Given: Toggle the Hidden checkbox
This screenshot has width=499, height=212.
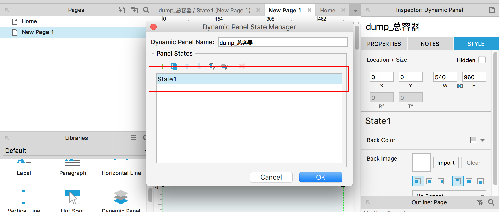Looking at the screenshot, I should [482, 60].
